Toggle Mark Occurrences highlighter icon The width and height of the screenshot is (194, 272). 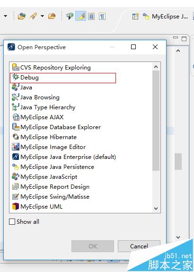[81, 16]
